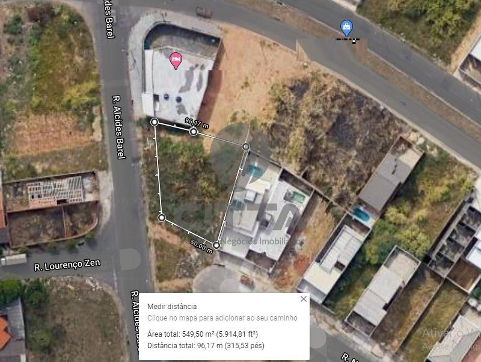Select measurement point beside the 96,17 m label
481x362 pixels.
[193, 132]
